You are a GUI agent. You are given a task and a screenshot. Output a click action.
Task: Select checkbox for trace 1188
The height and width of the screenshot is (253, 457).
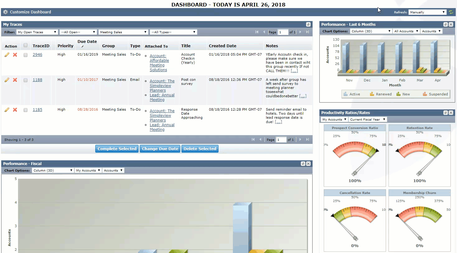[26, 80]
